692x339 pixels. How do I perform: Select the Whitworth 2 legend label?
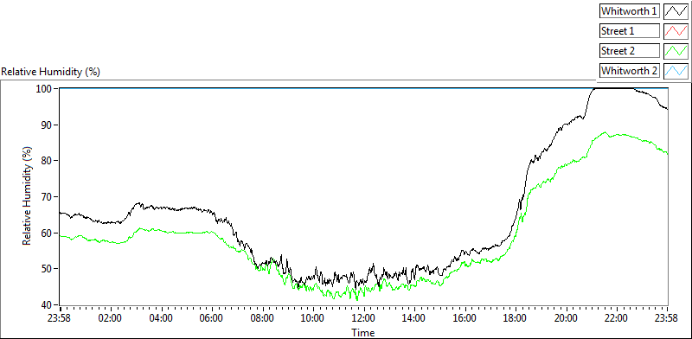click(630, 70)
